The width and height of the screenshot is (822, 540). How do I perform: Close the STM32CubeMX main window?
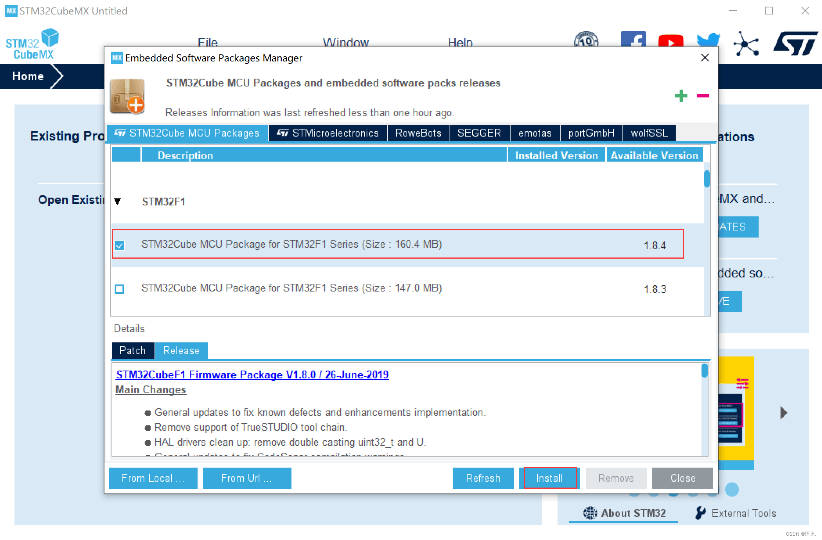805,11
